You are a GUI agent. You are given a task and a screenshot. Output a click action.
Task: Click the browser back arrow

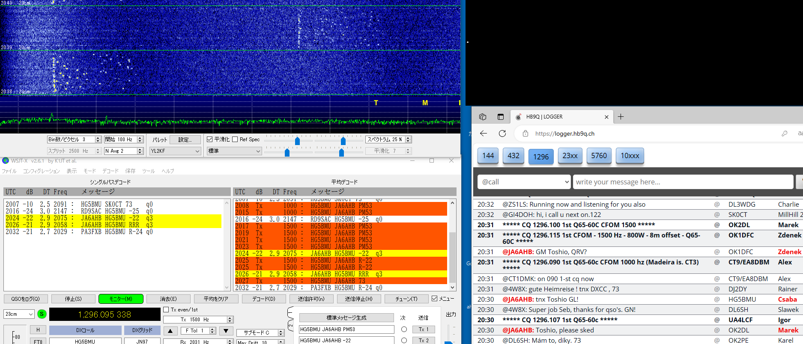pyautogui.click(x=484, y=133)
